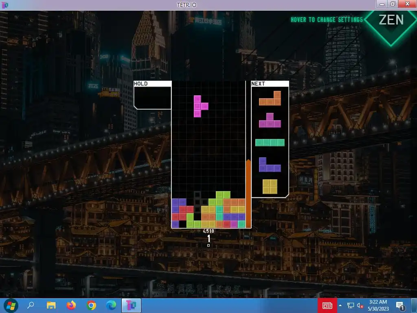This screenshot has height=313, width=417.
Task: Open File Explorer from the taskbar
Action: pos(51,305)
